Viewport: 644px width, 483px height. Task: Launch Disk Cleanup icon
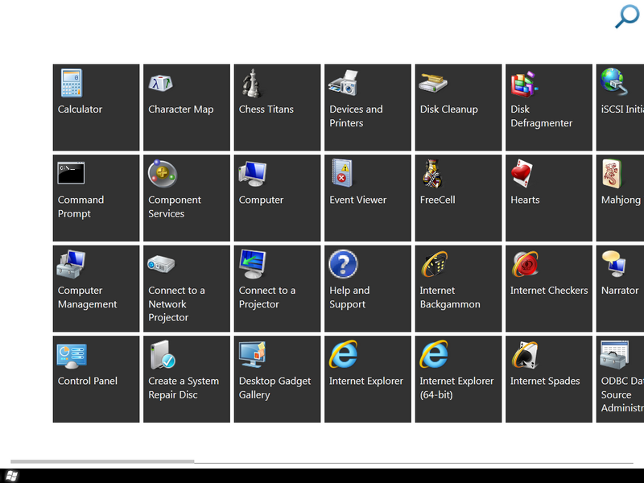point(433,83)
